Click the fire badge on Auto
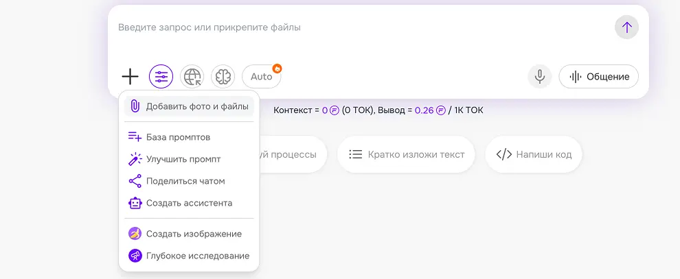The height and width of the screenshot is (279, 680). tap(277, 69)
